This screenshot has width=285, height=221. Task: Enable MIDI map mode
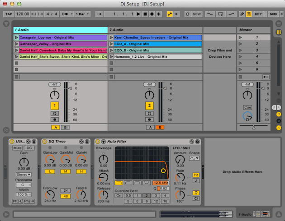(274, 14)
